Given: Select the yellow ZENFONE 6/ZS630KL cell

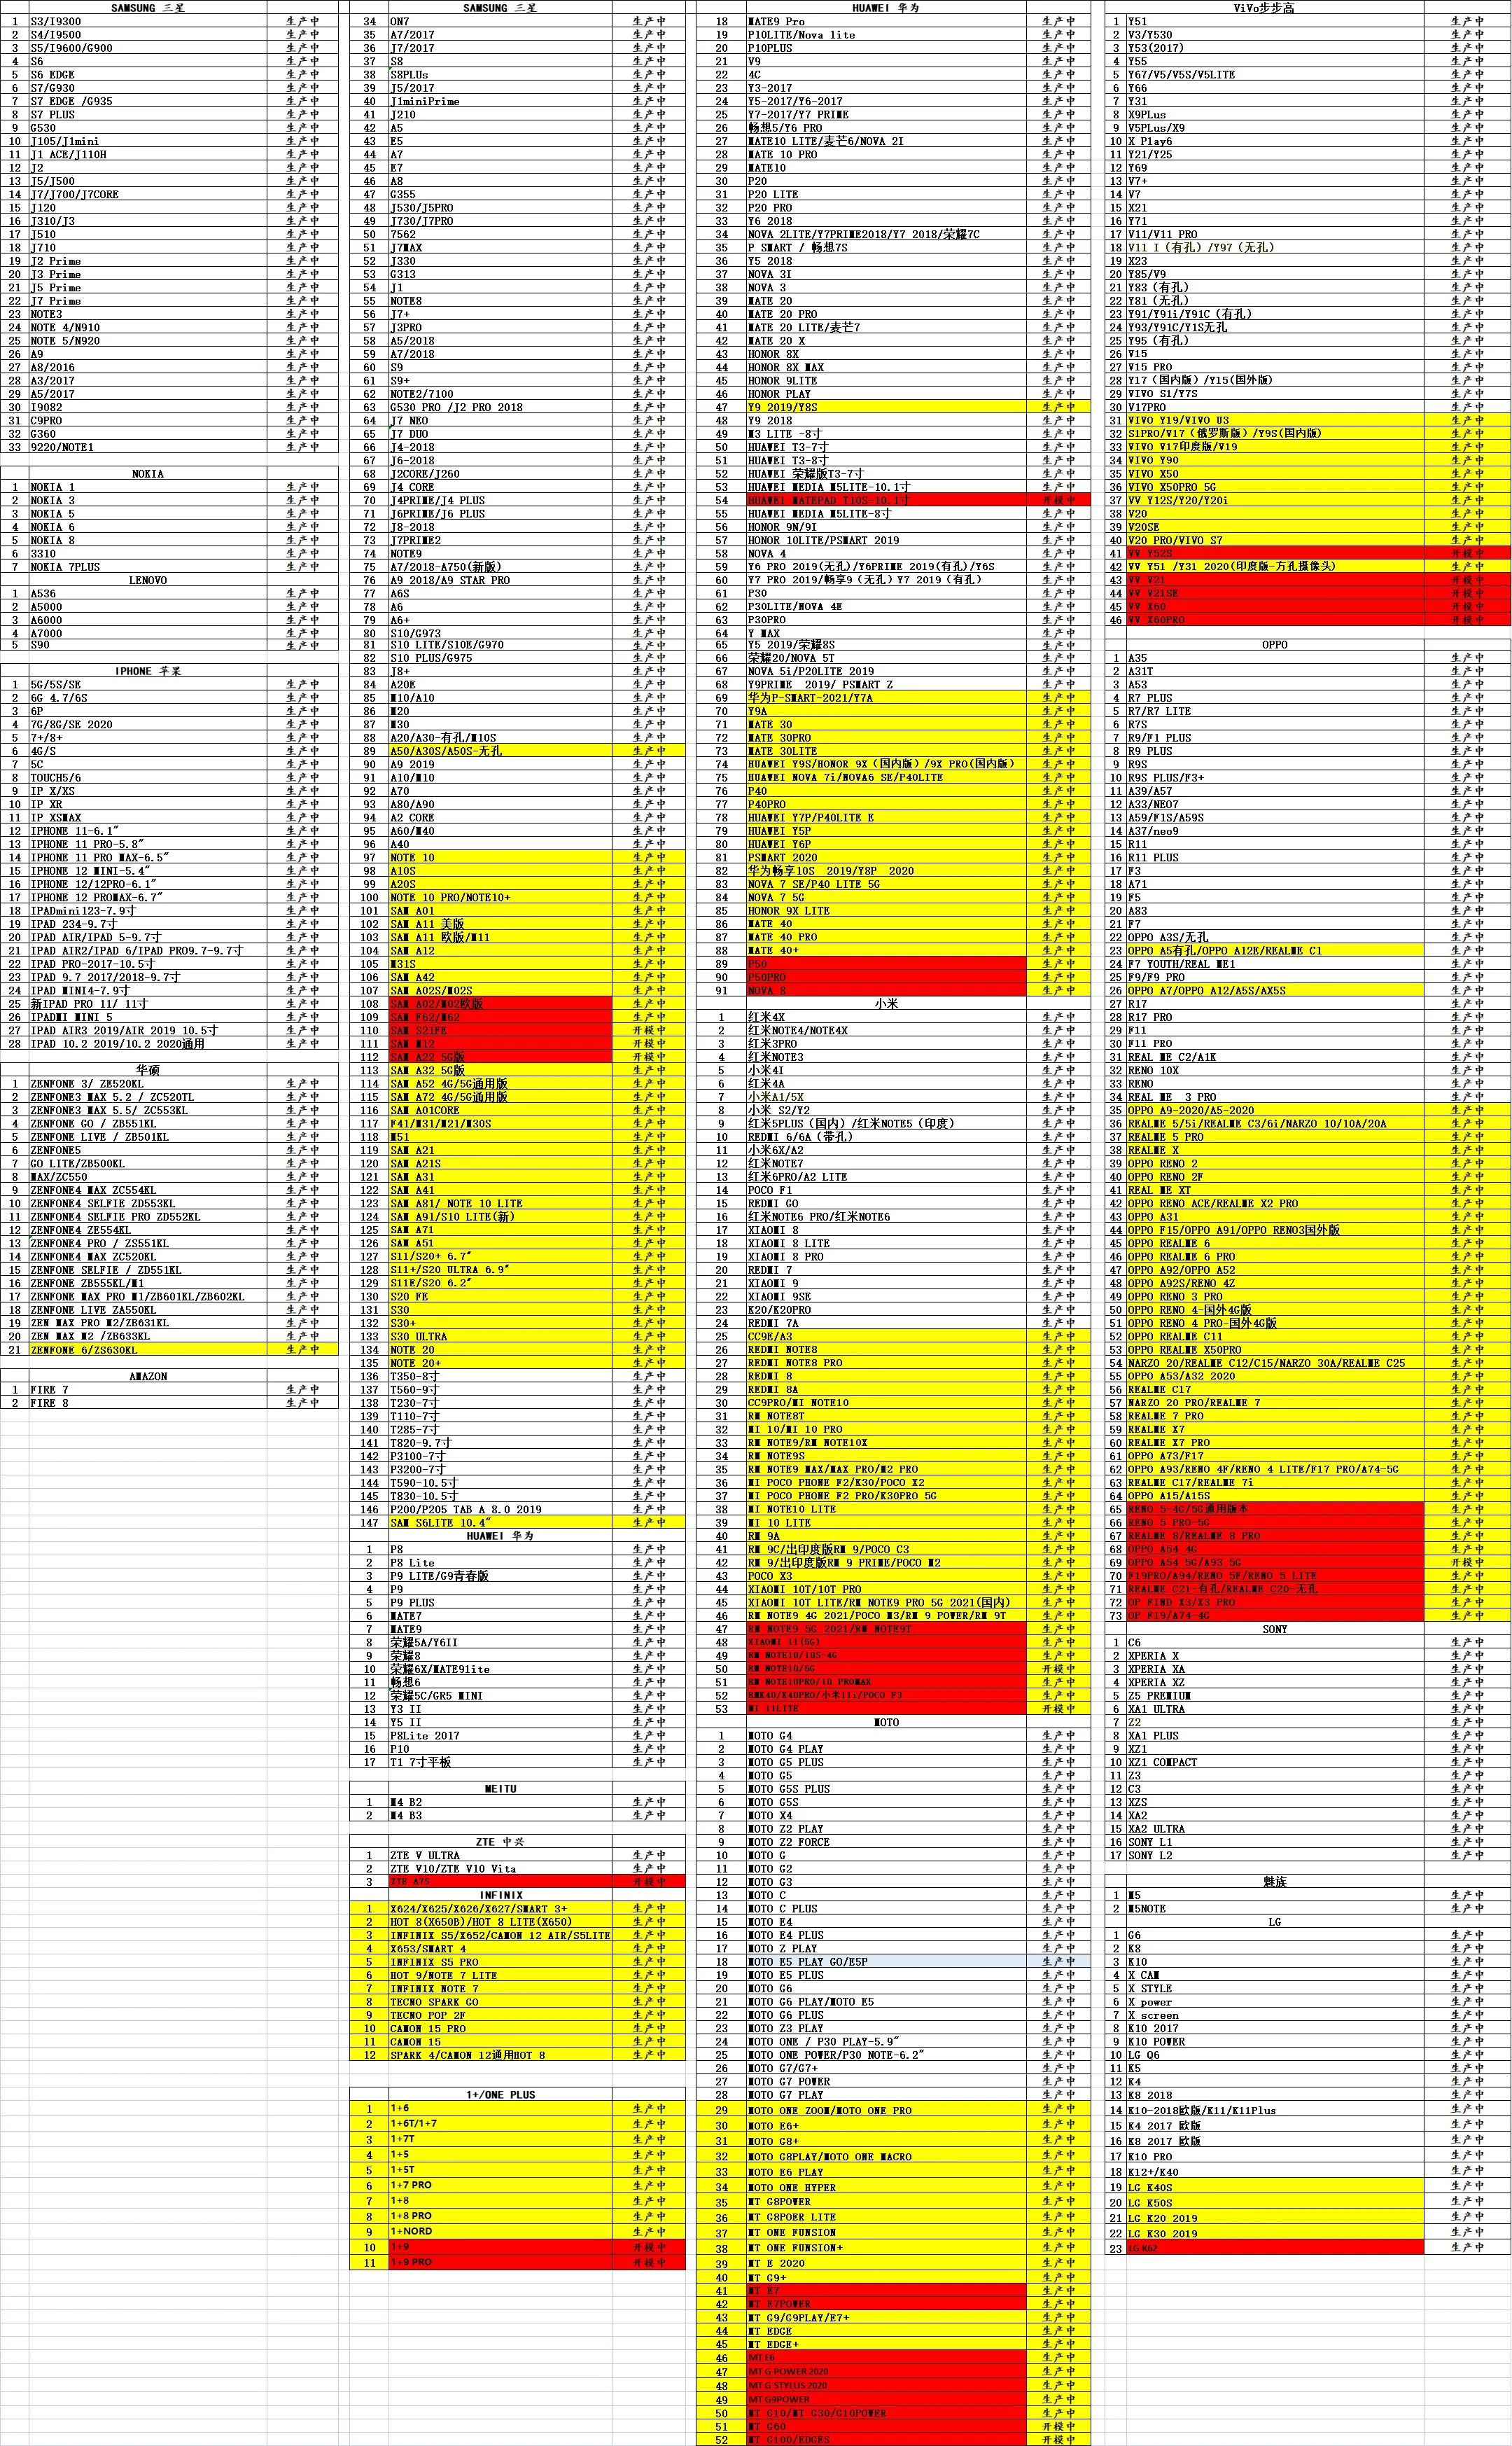Looking at the screenshot, I should point(148,1349).
